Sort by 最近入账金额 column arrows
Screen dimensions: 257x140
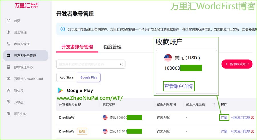[214, 105]
